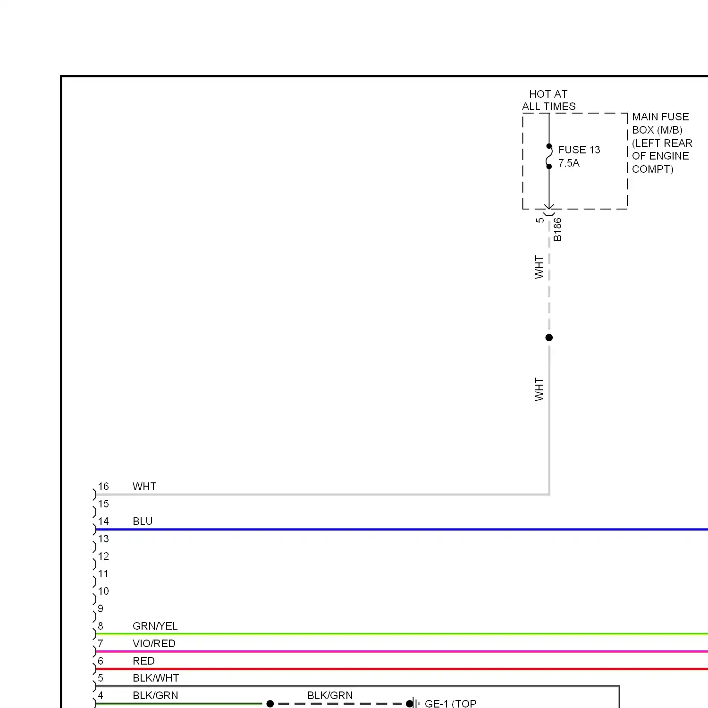Screen dimensions: 708x708
Task: Click the BLK/WHT label at pin 5
Action: click(x=156, y=678)
